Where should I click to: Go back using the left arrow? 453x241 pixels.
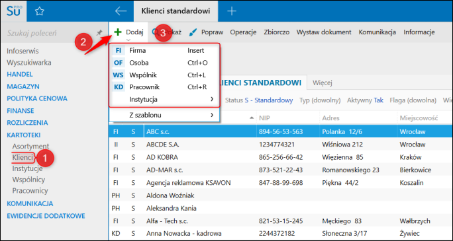pyautogui.click(x=121, y=11)
